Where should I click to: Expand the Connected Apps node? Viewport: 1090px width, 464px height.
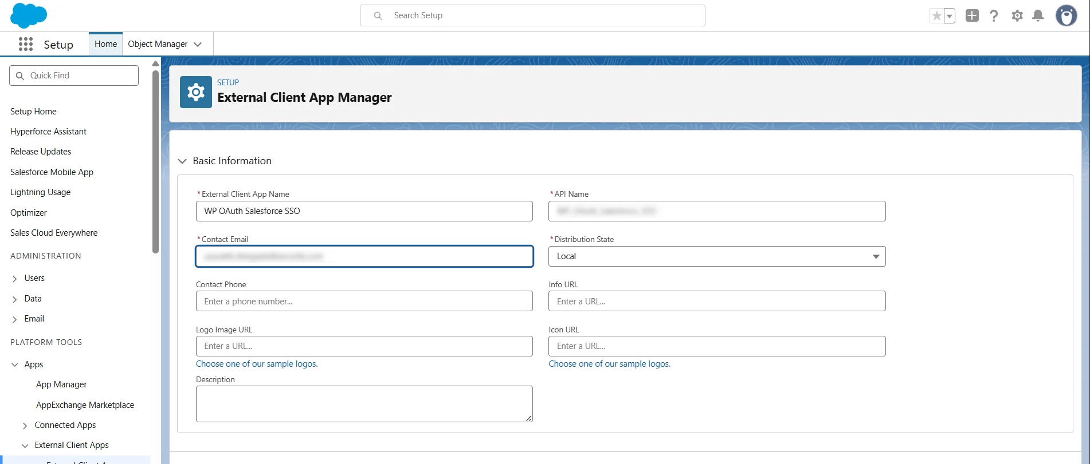click(x=25, y=426)
